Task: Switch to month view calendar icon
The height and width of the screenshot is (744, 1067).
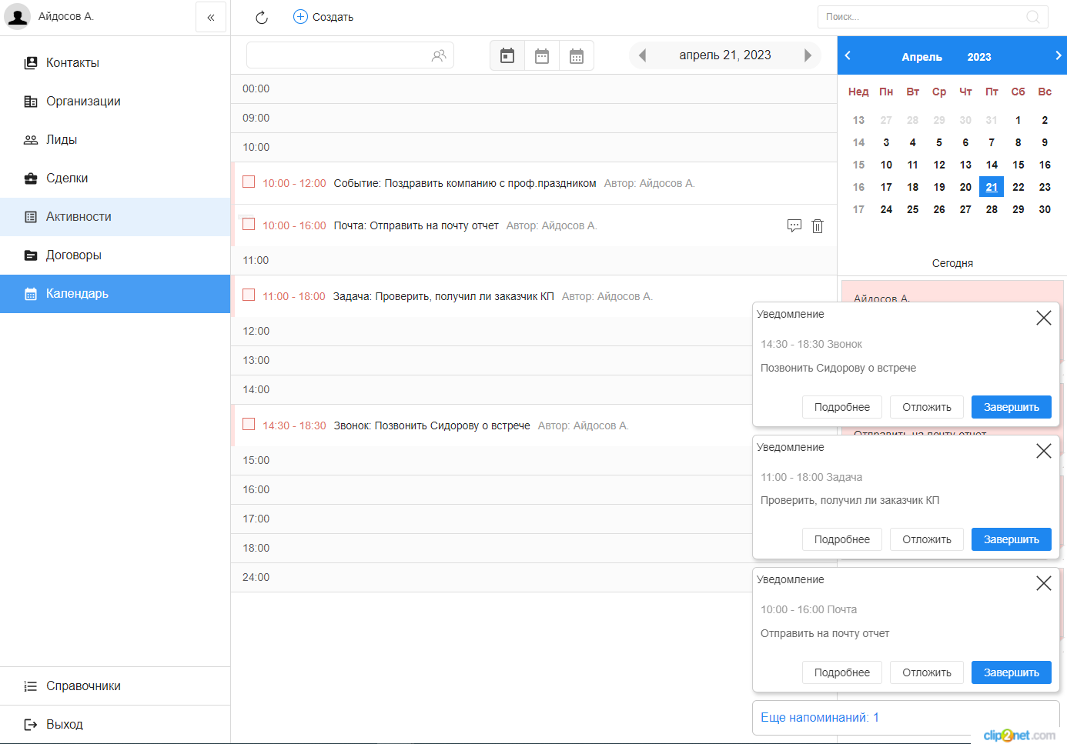Action: pyautogui.click(x=577, y=55)
